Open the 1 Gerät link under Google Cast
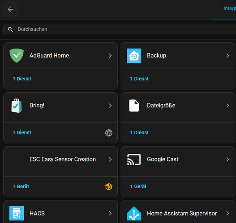The height and width of the screenshot is (223, 236). pyautogui.click(x=138, y=186)
